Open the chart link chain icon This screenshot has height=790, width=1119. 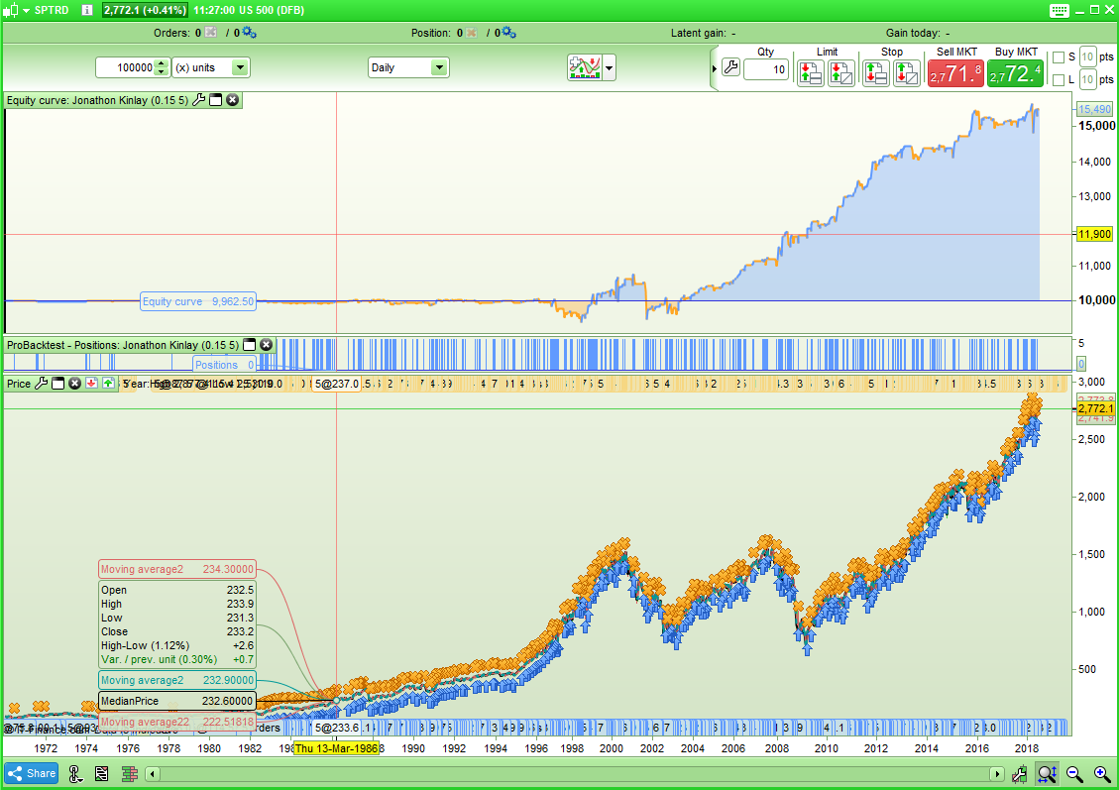coord(75,773)
